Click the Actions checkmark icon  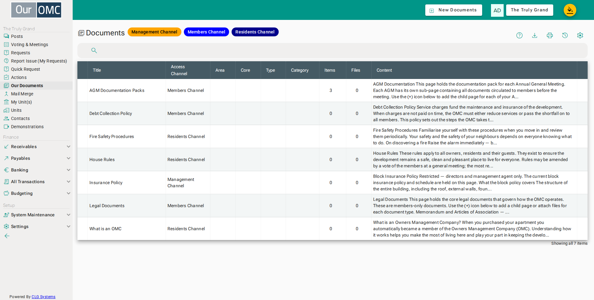[6, 77]
